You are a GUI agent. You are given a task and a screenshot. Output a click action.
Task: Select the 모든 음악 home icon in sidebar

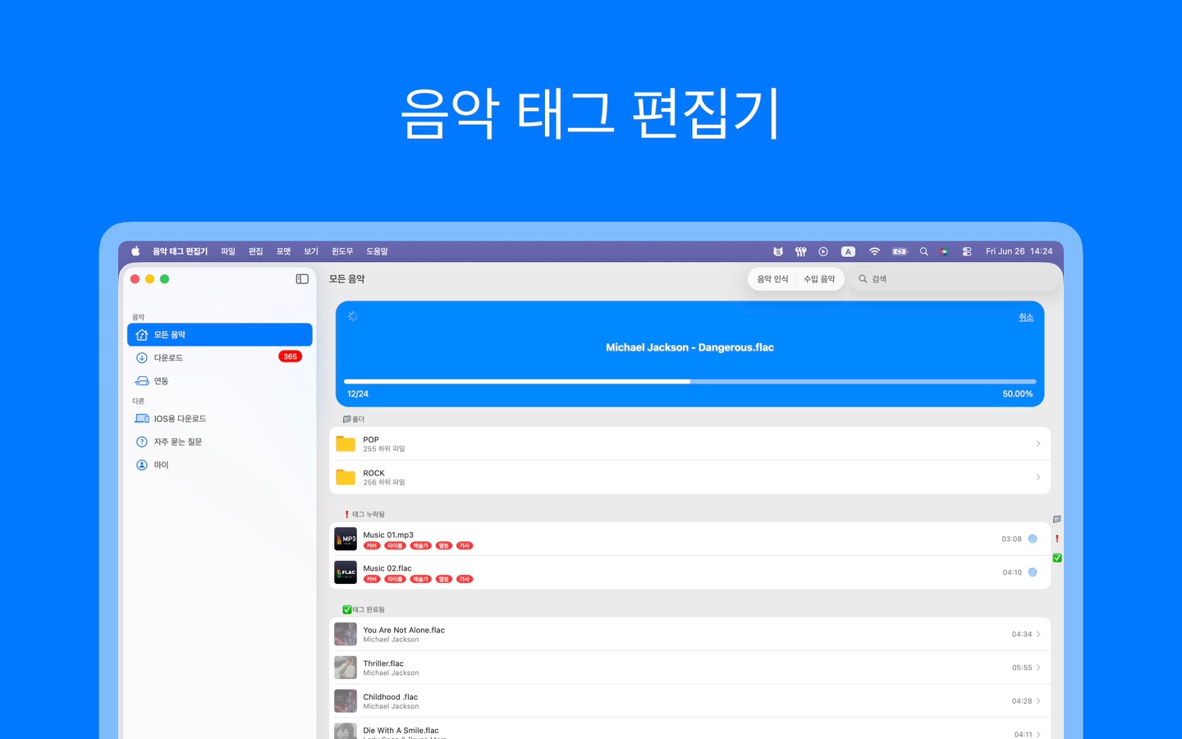pos(142,335)
